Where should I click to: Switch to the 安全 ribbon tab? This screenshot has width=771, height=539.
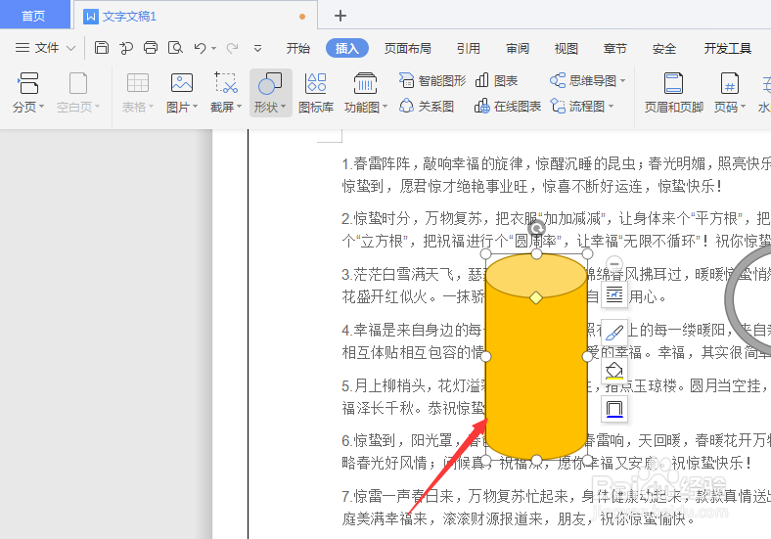click(664, 48)
